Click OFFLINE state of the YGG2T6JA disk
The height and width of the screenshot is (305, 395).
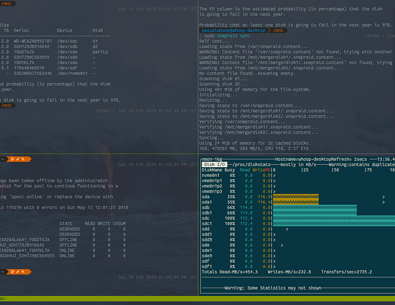68,239
